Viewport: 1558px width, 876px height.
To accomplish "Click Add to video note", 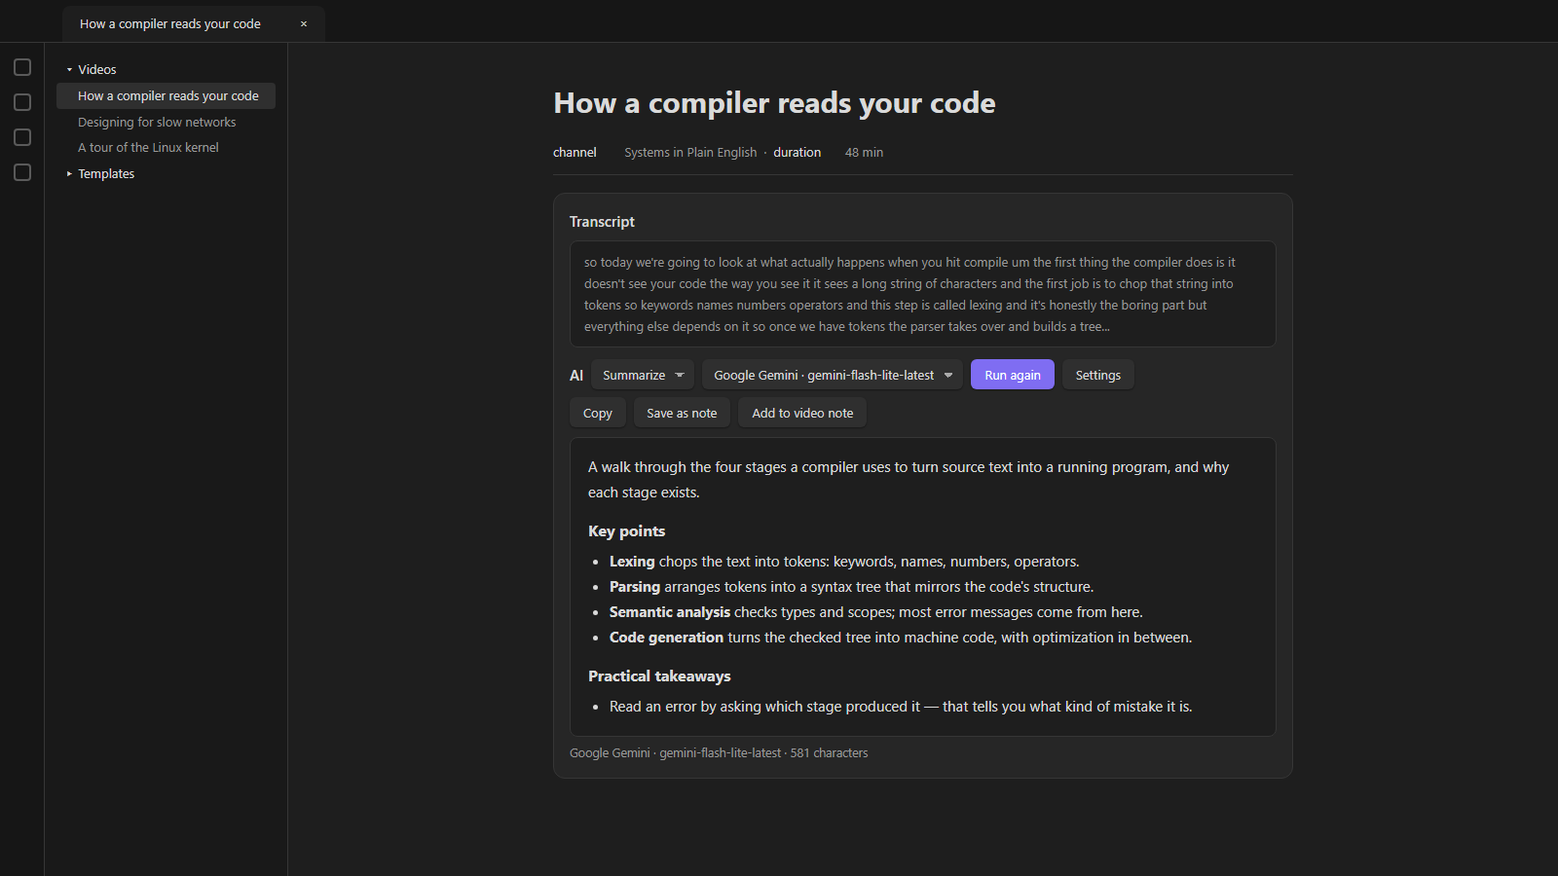I will (802, 413).
